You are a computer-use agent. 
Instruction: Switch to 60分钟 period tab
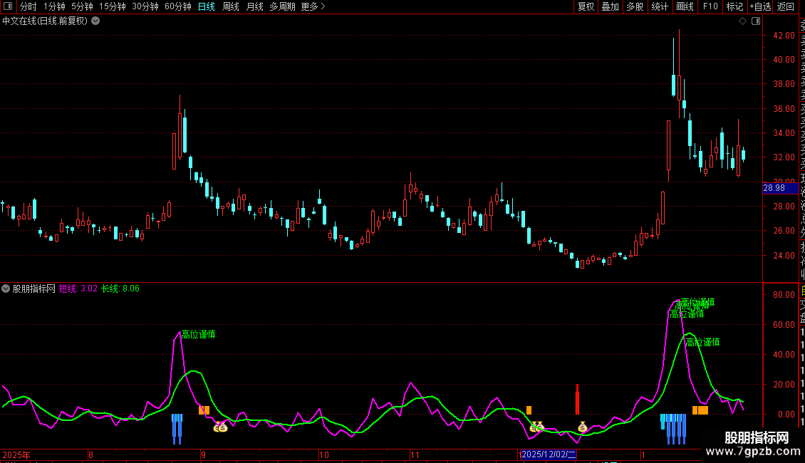click(177, 6)
